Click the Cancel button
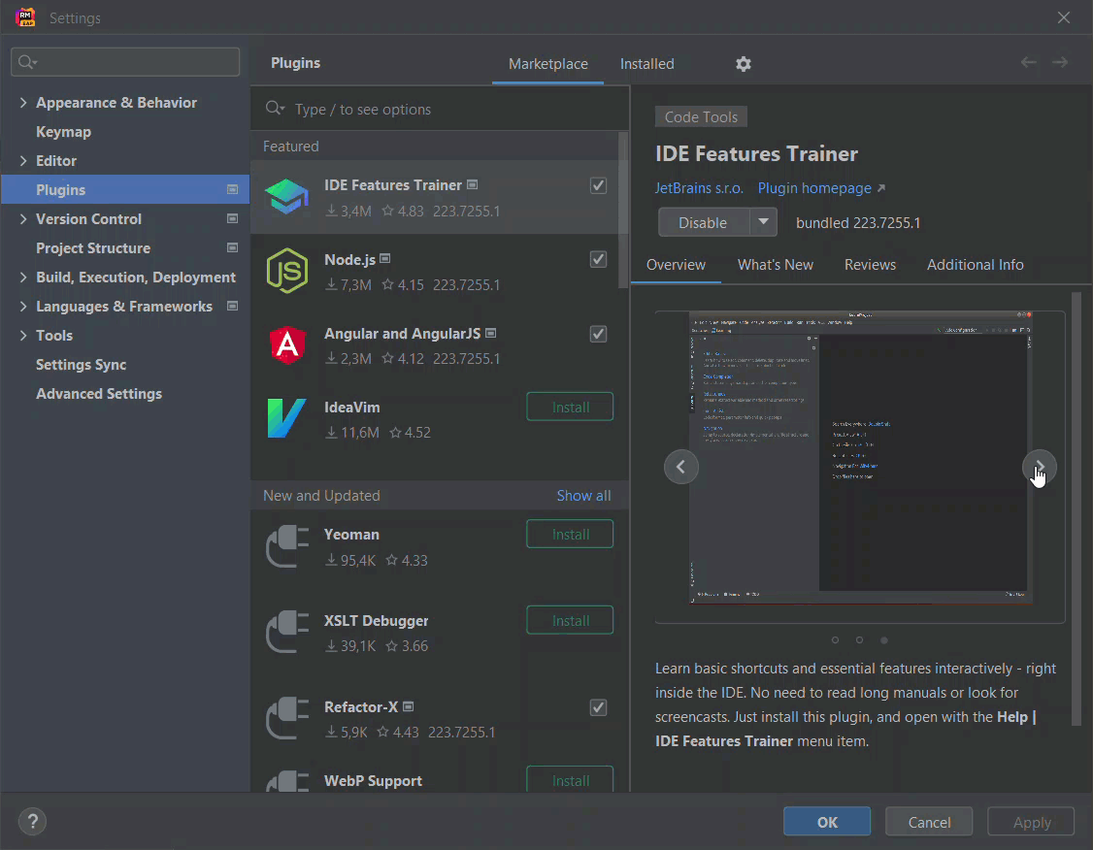This screenshot has width=1093, height=850. 929,822
